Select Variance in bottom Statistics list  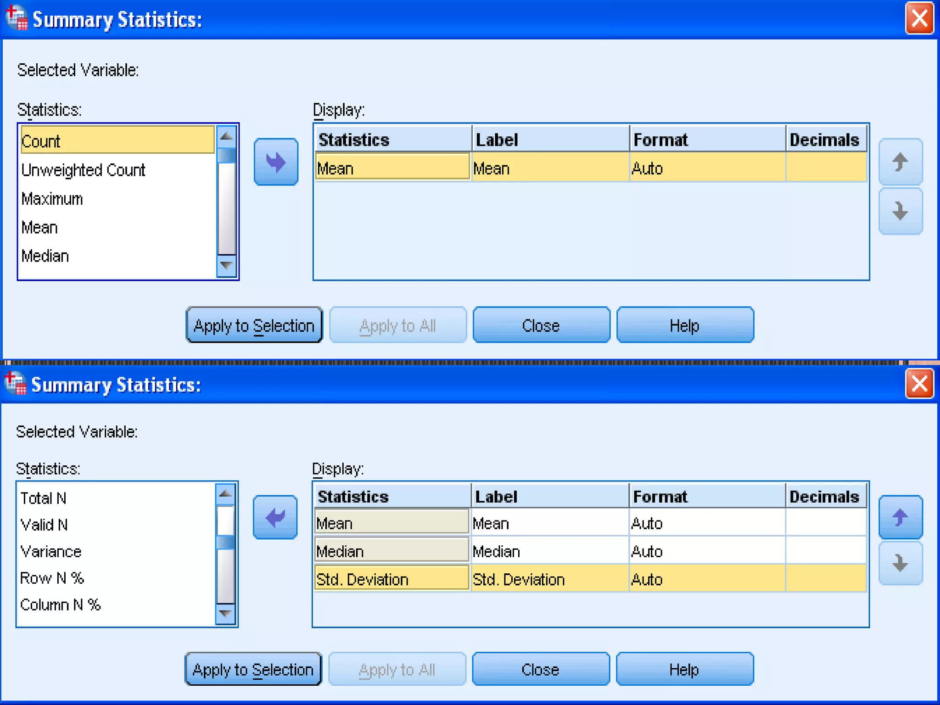tap(51, 552)
